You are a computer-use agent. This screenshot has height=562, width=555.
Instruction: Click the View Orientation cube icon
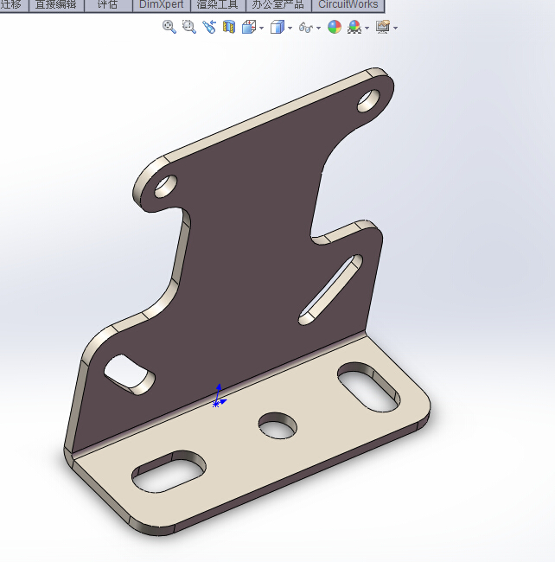click(x=249, y=27)
